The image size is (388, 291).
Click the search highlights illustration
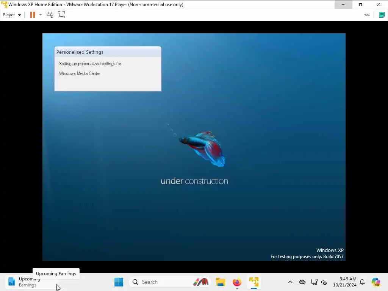pyautogui.click(x=201, y=282)
